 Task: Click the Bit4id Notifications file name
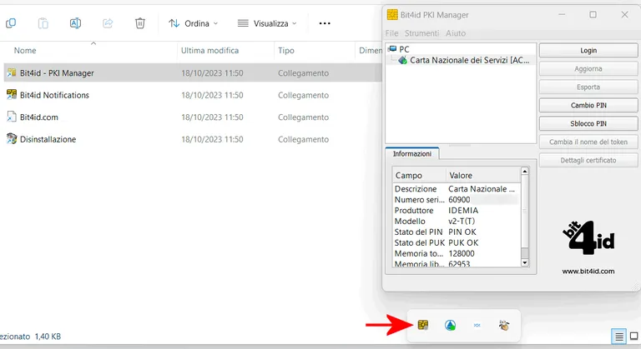[x=54, y=95]
